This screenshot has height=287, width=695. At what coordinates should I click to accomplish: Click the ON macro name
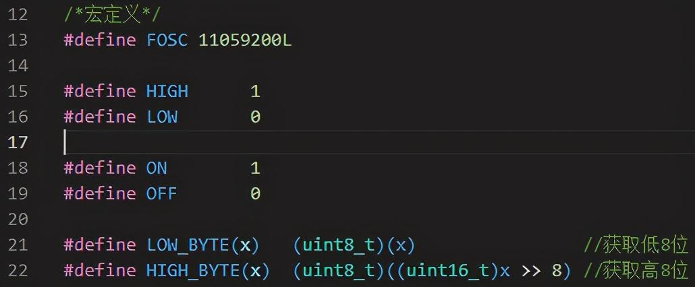pos(157,168)
